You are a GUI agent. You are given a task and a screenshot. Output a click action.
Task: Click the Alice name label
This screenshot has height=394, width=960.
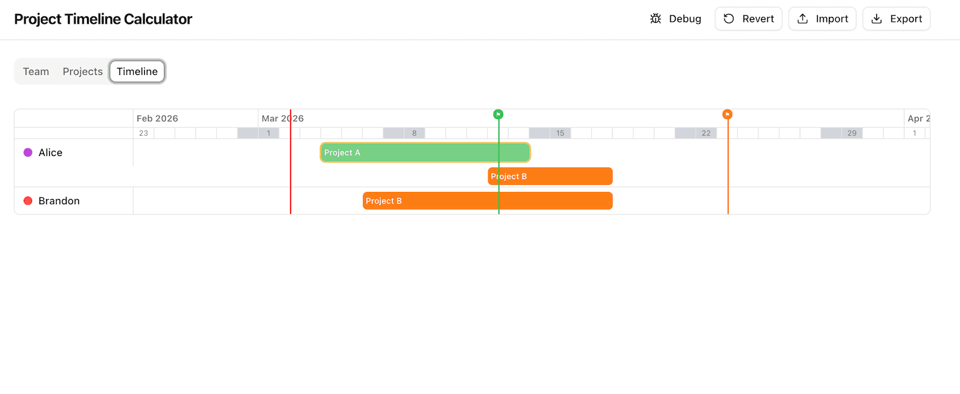[x=51, y=152]
